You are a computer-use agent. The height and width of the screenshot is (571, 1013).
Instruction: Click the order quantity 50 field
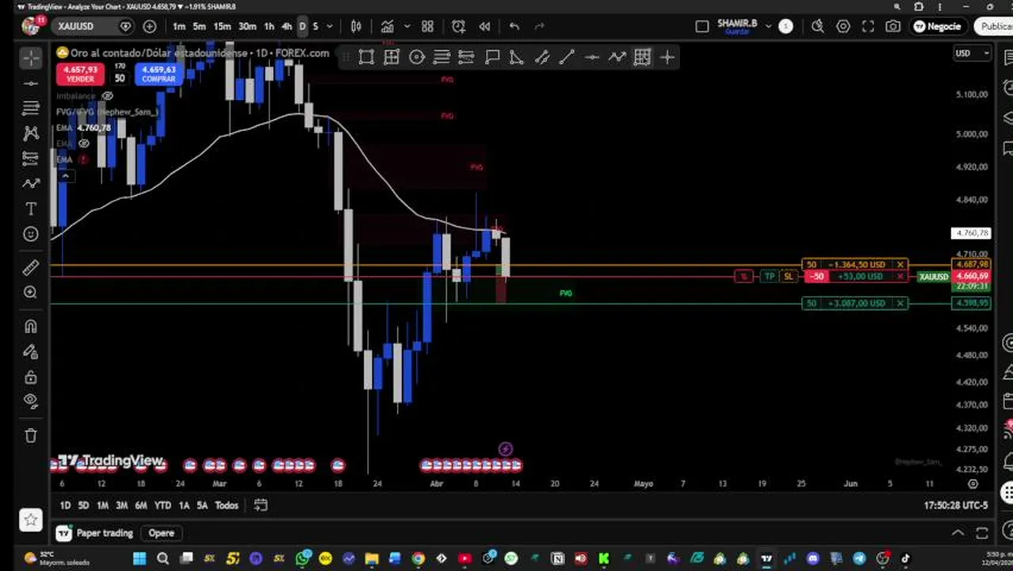[x=120, y=79]
